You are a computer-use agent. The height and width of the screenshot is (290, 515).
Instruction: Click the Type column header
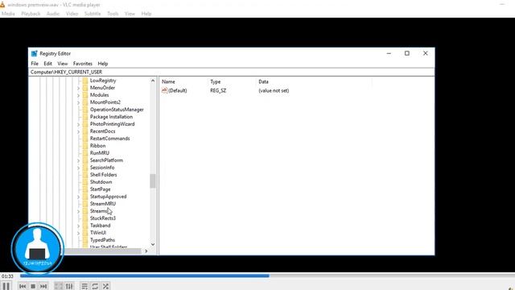(x=232, y=81)
